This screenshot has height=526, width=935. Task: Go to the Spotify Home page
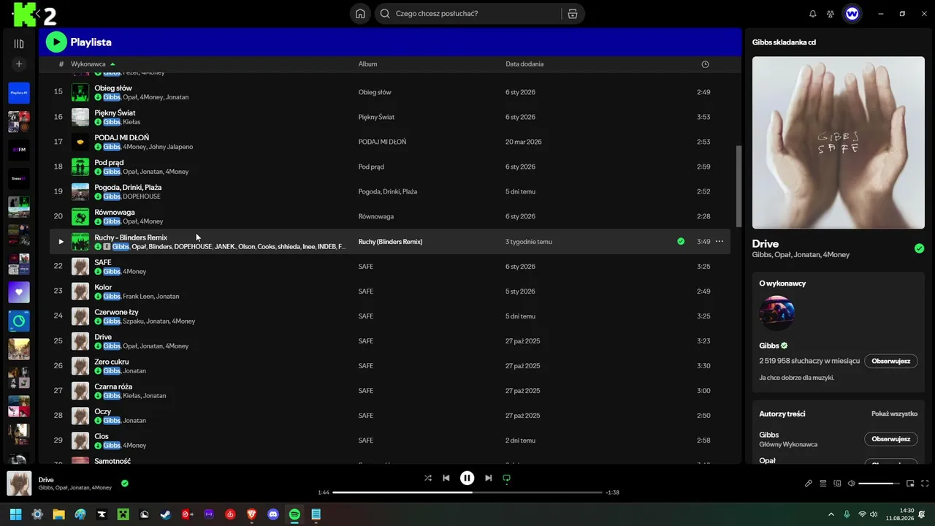coord(360,14)
